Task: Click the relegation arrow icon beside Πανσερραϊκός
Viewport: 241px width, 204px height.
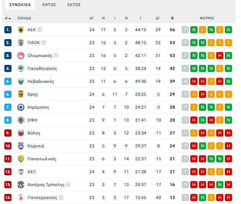Action: click(61, 198)
